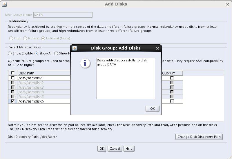This screenshot has height=159, width=232.
Task: Check the box for /dev/asmdisk1
Action: [13, 78]
